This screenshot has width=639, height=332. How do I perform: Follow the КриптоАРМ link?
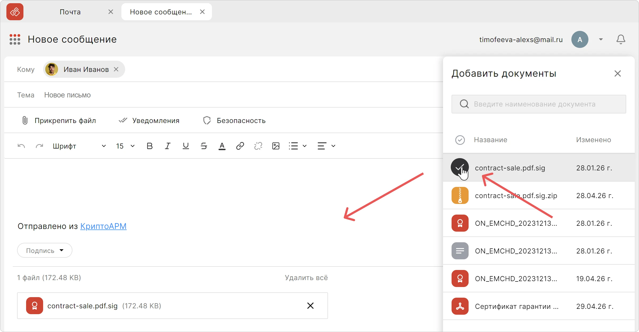103,226
